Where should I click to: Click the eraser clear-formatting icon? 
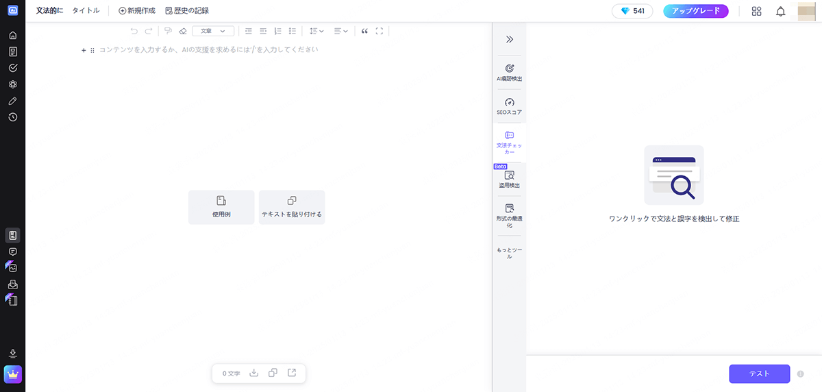click(x=182, y=31)
